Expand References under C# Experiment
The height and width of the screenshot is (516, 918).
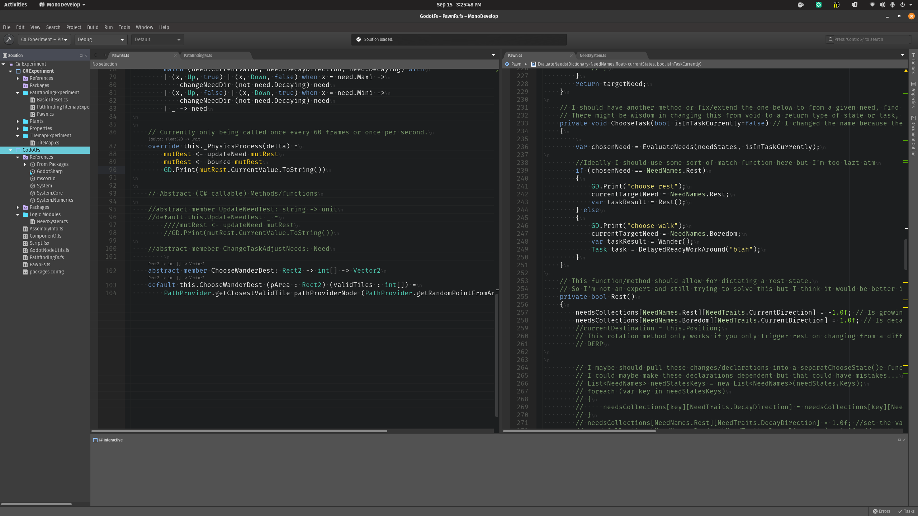tap(18, 78)
